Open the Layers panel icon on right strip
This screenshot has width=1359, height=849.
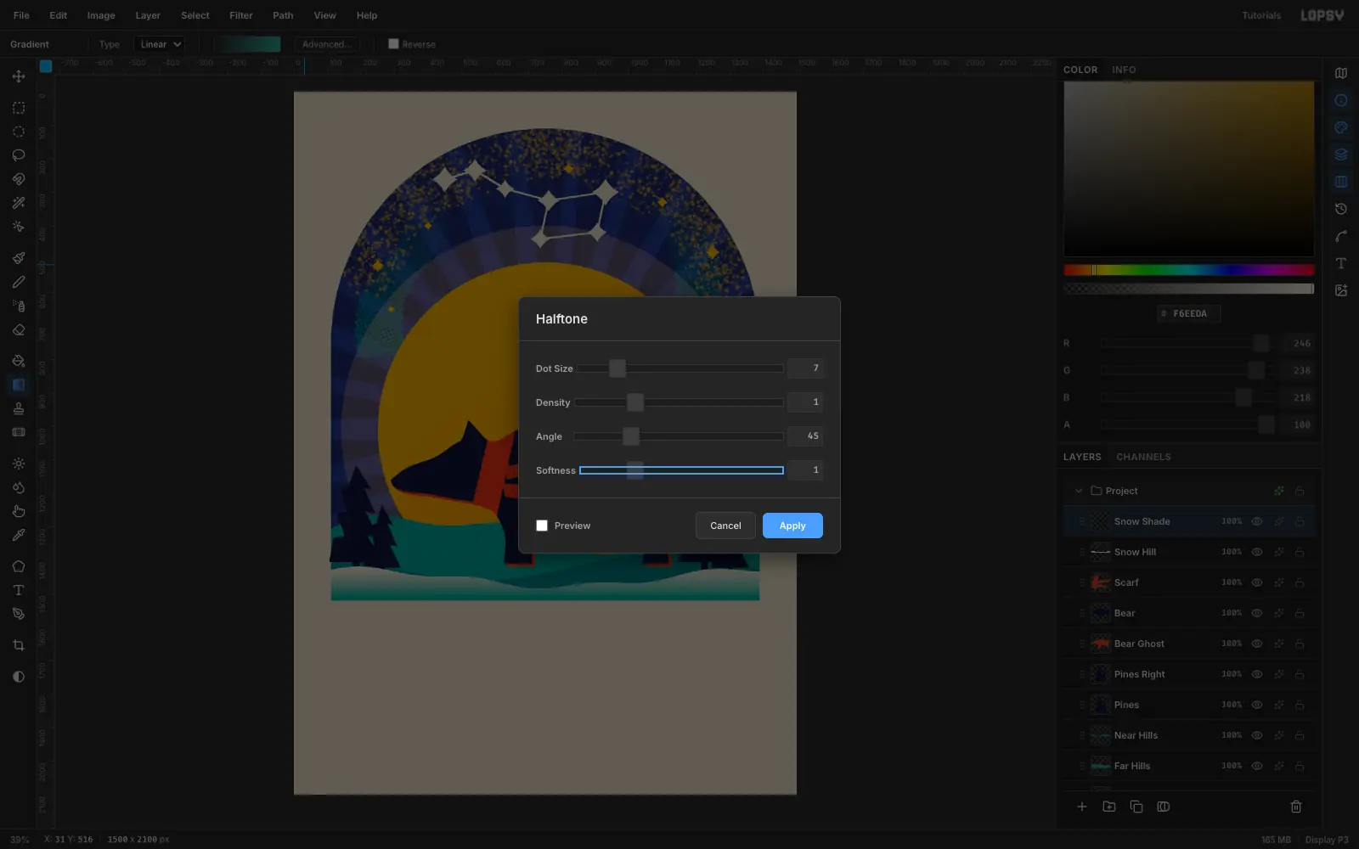coord(1341,155)
